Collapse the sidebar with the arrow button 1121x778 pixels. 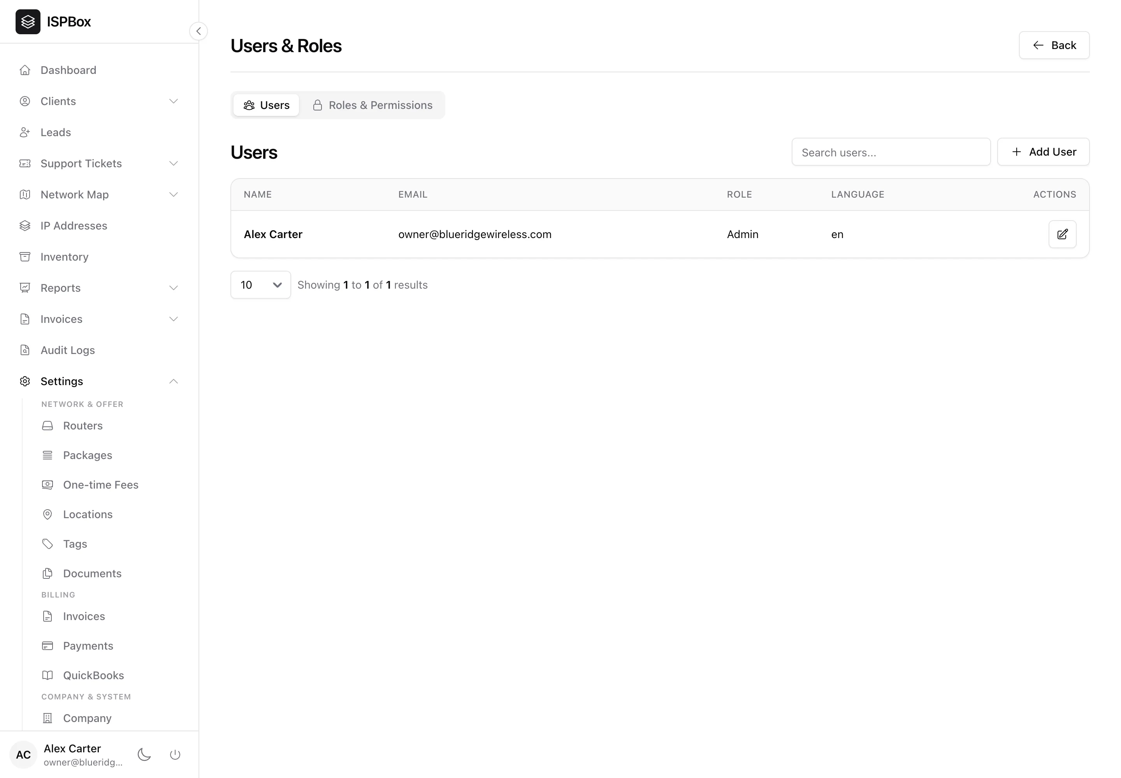tap(199, 31)
